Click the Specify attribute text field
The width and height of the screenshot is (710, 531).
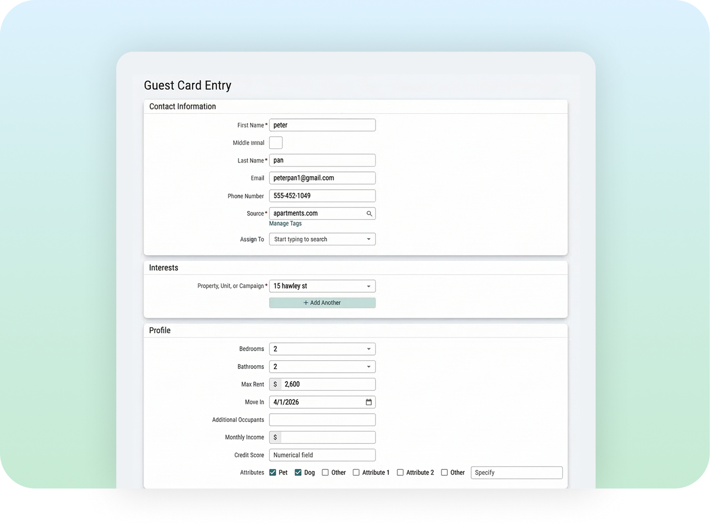[x=517, y=472]
